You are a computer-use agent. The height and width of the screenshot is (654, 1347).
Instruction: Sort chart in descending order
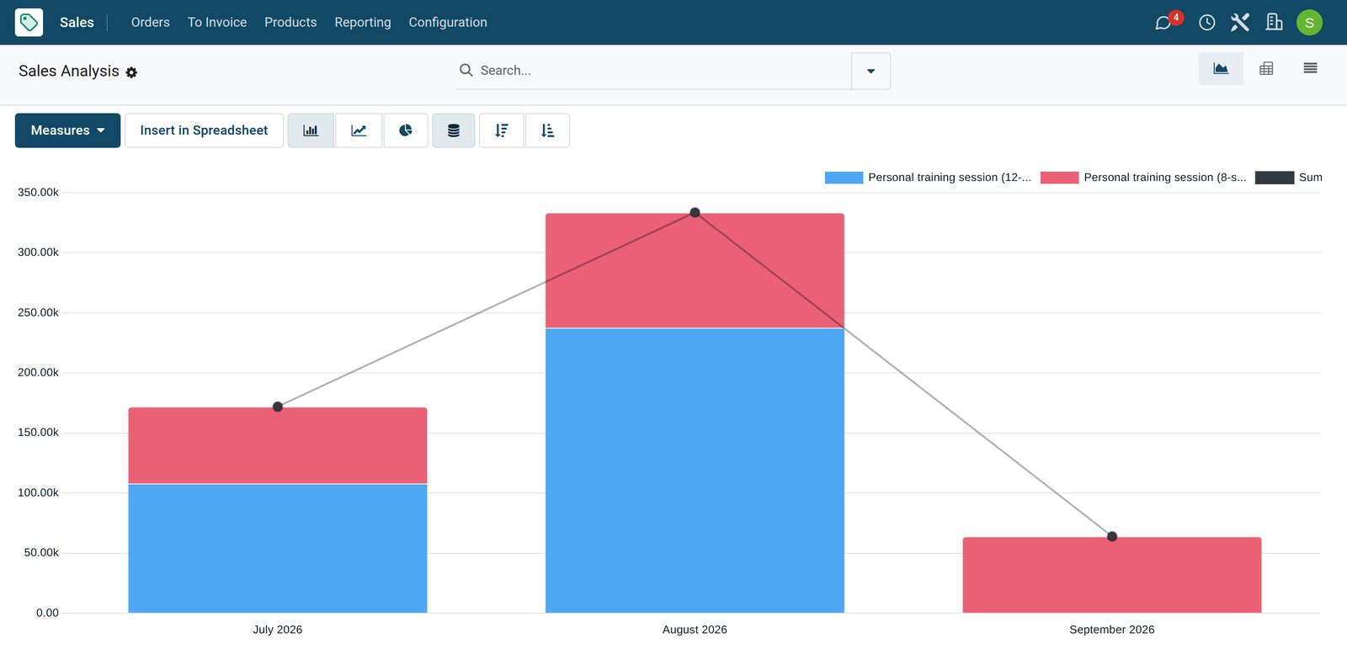[x=502, y=130]
